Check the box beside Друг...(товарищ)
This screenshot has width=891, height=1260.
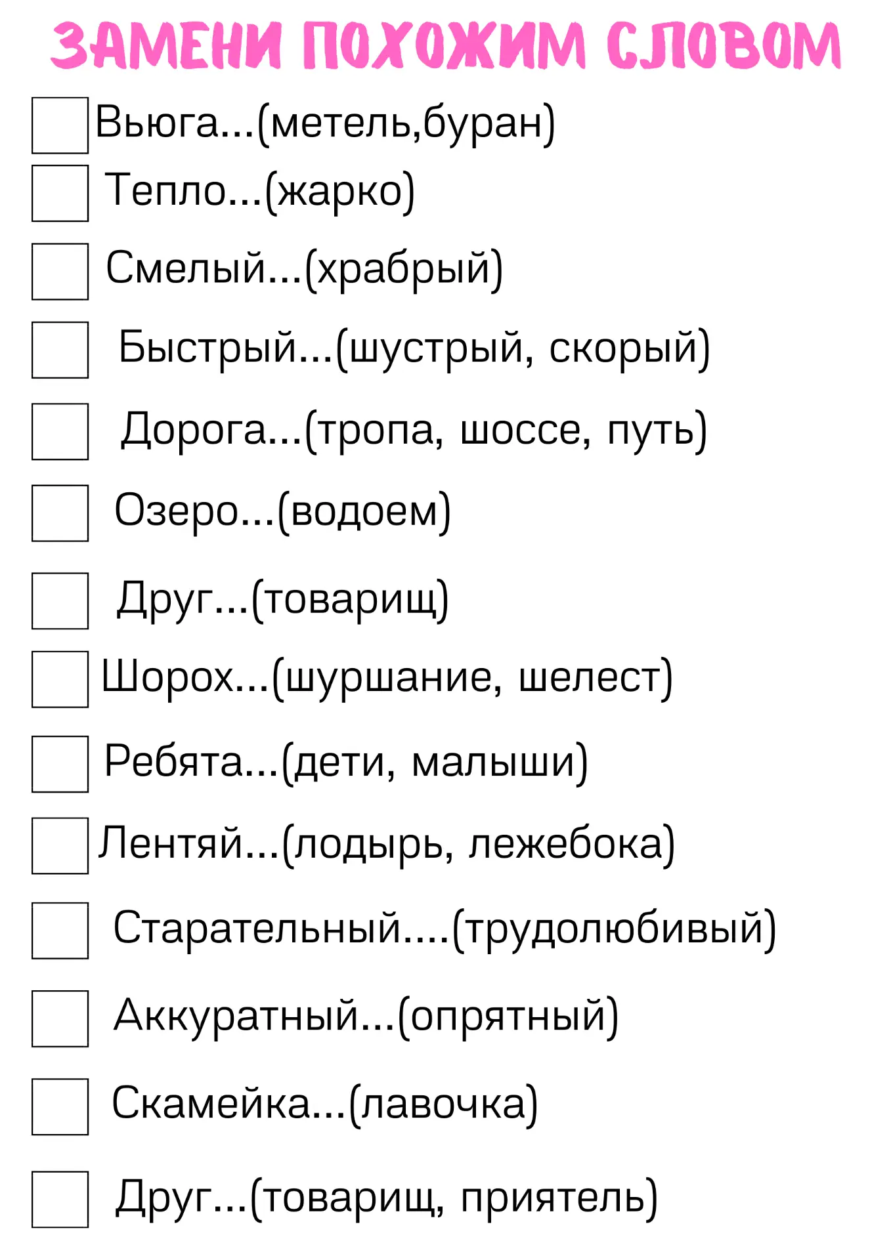(x=60, y=600)
